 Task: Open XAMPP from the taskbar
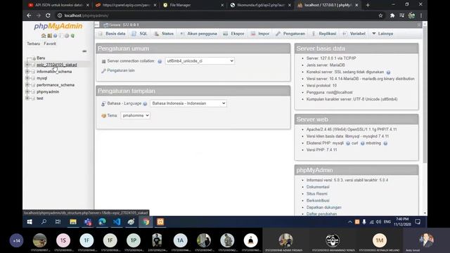[160, 222]
